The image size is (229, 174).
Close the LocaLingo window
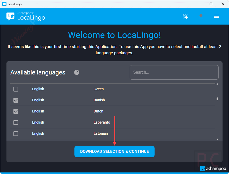(223, 4)
